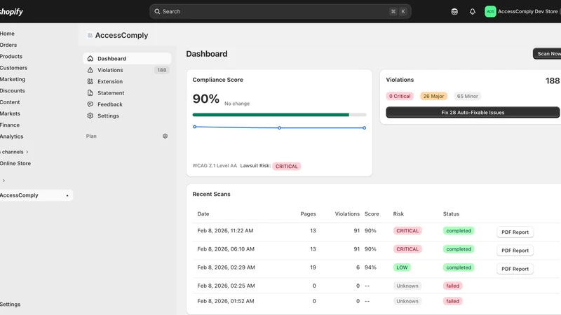Screen dimensions: 561x315
Task: Open Marketing in Shopify sidebar
Action: 13,79
